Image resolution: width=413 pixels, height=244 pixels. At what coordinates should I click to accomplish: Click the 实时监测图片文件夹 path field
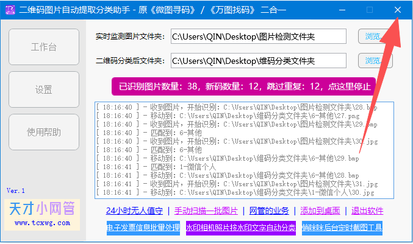258,37
